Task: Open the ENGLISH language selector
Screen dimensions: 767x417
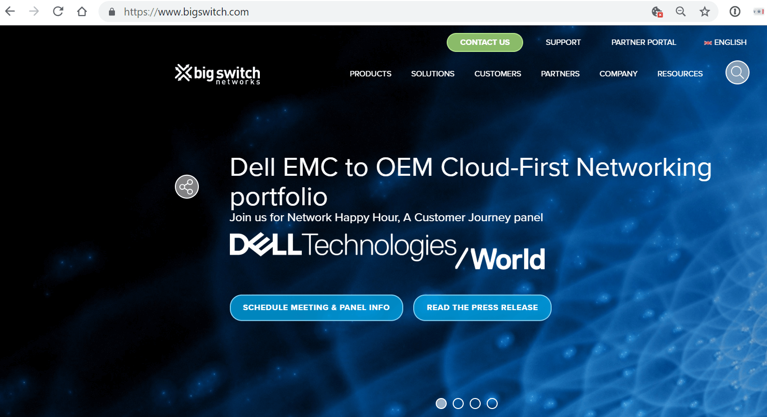Action: pyautogui.click(x=725, y=42)
